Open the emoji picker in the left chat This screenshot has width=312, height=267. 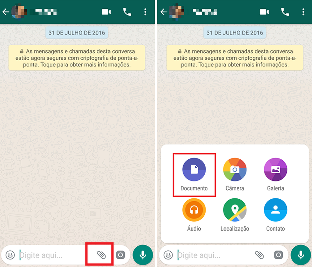coord(10,255)
